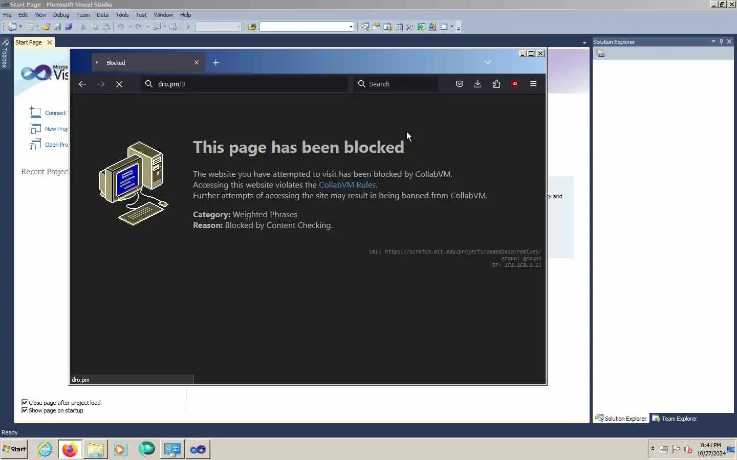Click Solution Explorer panel's Properties icon

tap(601, 53)
